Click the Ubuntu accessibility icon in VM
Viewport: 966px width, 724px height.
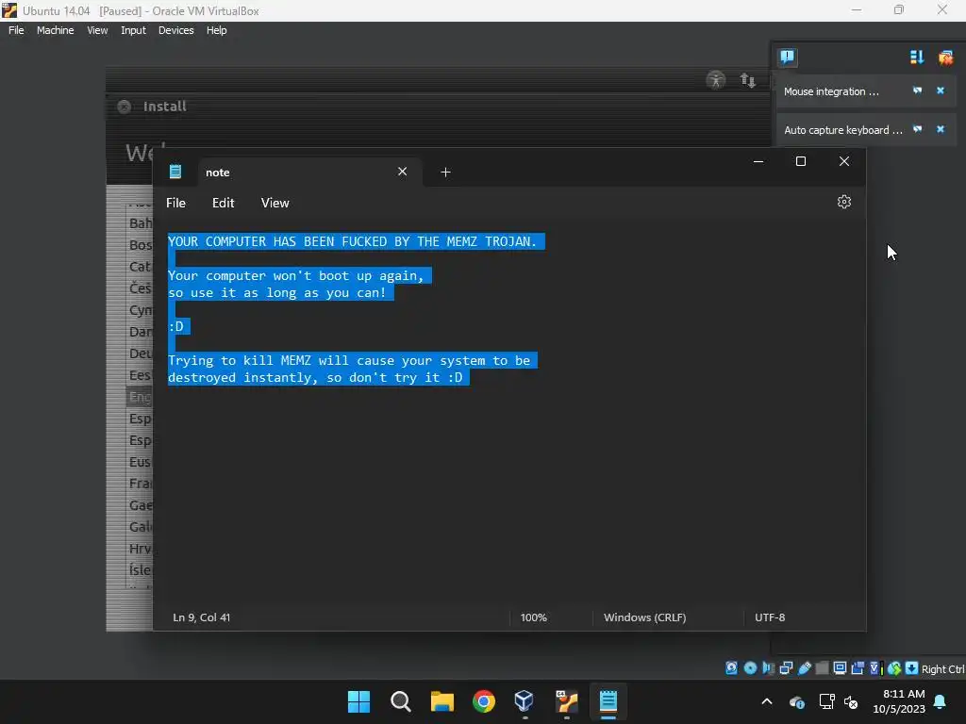(x=716, y=80)
